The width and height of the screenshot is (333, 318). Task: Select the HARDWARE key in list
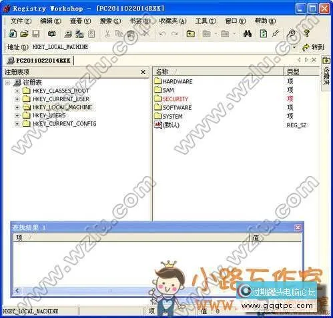[x=178, y=81]
